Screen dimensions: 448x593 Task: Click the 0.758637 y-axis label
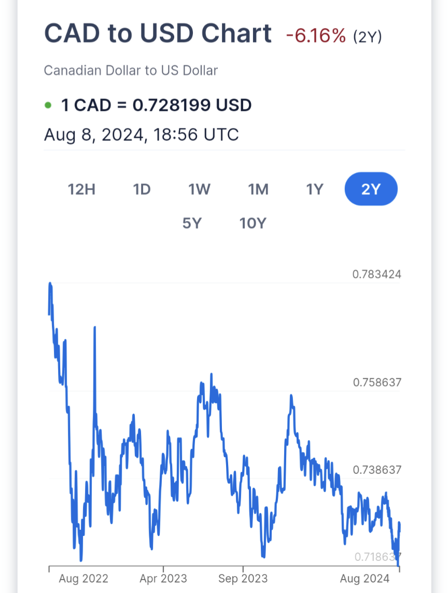377,383
